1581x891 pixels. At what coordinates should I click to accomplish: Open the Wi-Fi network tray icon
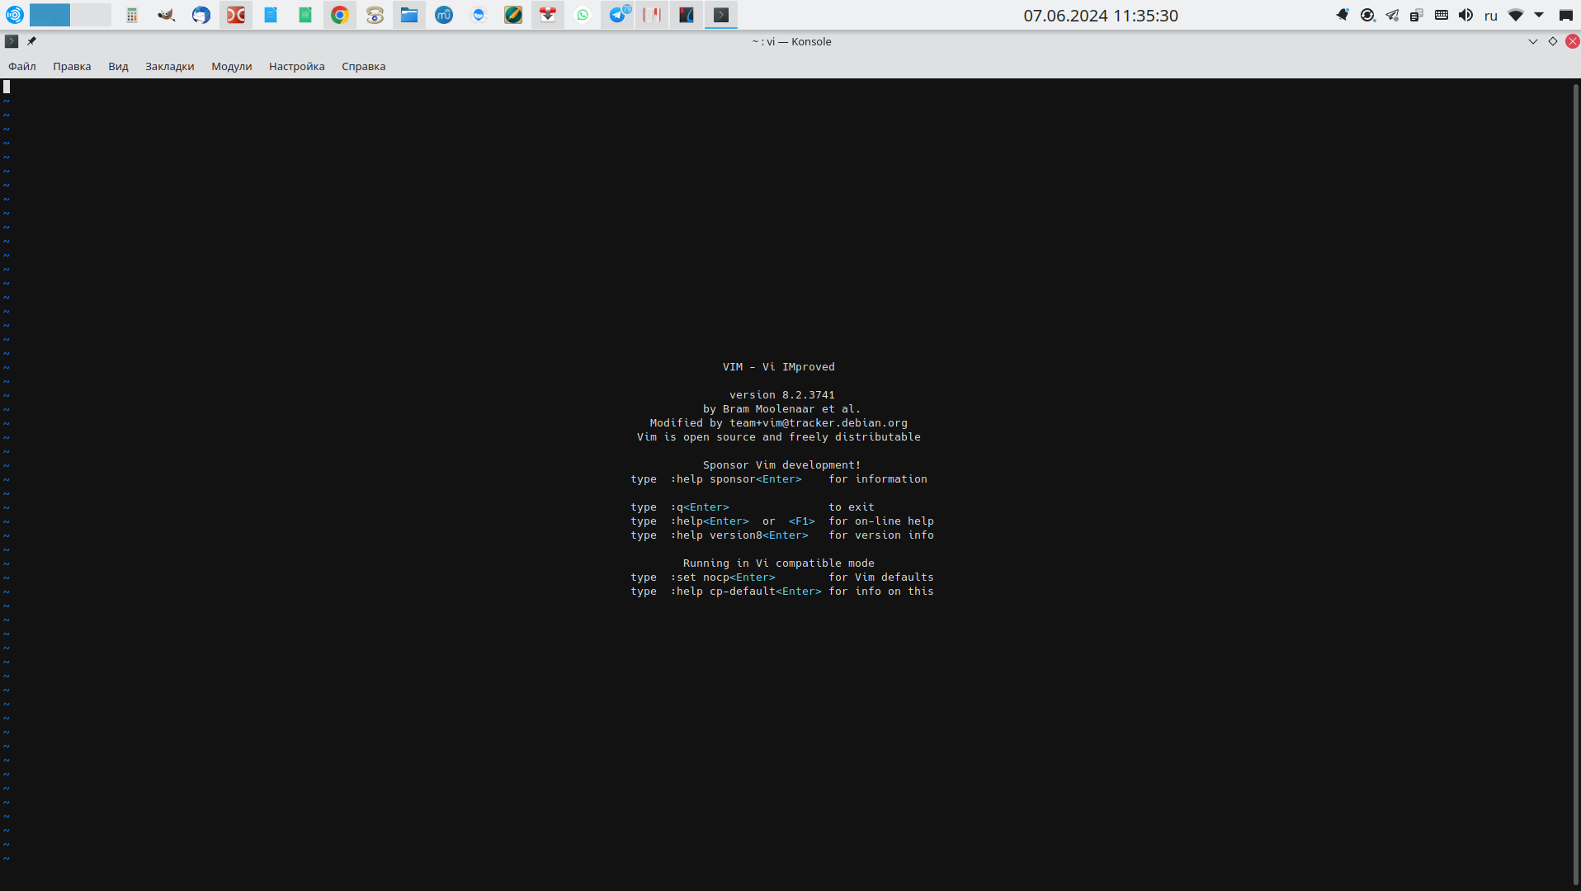click(1516, 15)
